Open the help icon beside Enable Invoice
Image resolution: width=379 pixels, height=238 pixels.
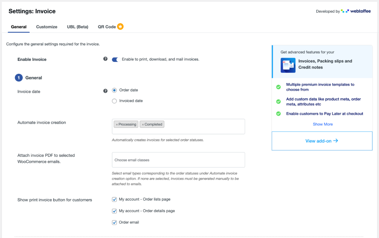[105, 59]
